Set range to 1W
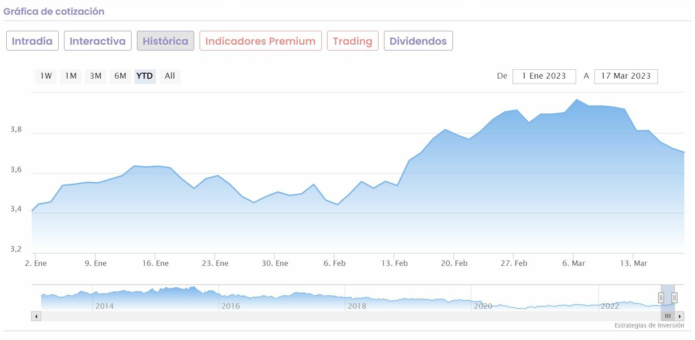695x340 pixels. click(x=46, y=76)
